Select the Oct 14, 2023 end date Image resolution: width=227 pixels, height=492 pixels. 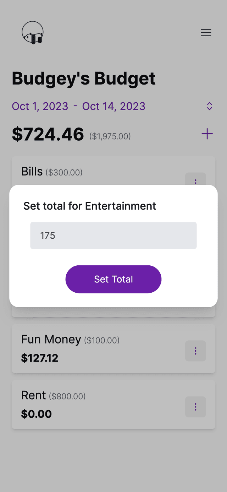(x=114, y=106)
